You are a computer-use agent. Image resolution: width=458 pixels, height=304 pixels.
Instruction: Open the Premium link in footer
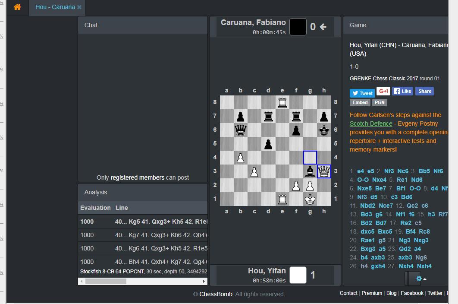(x=372, y=293)
